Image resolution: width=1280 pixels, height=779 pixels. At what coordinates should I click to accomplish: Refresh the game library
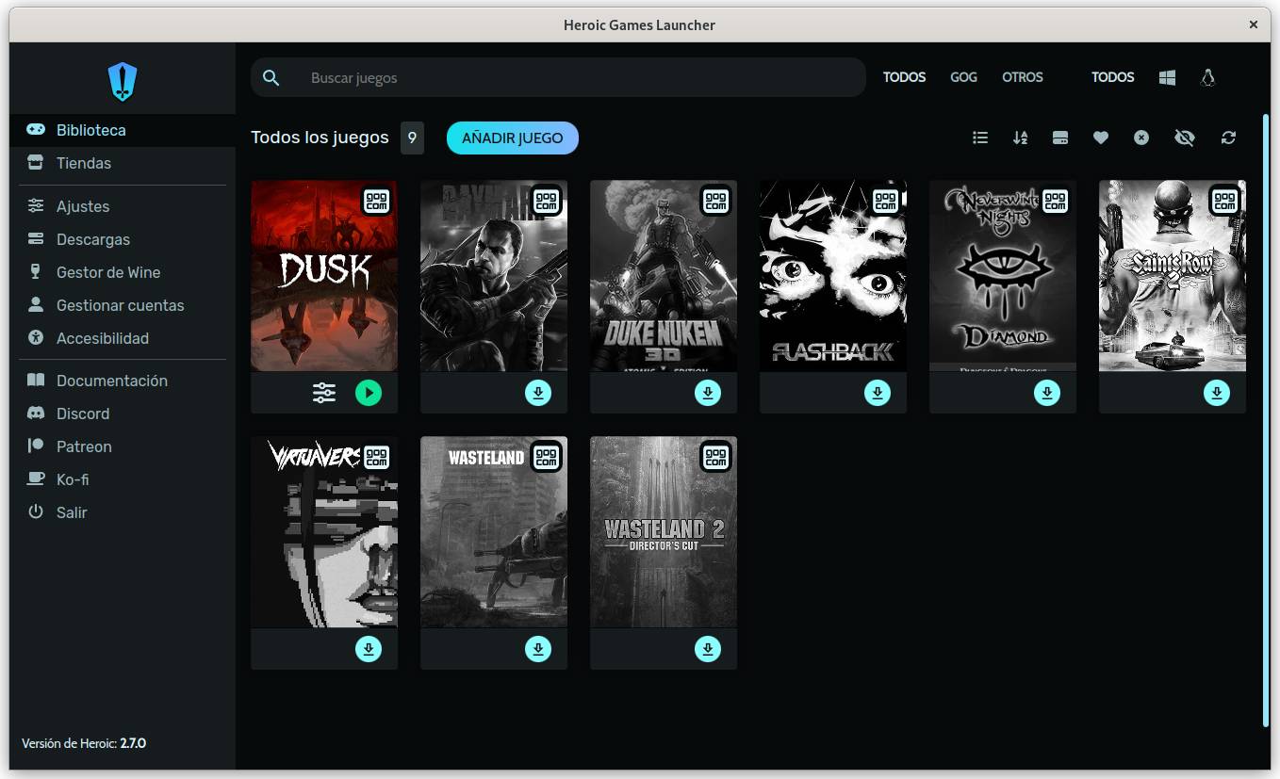(x=1228, y=138)
